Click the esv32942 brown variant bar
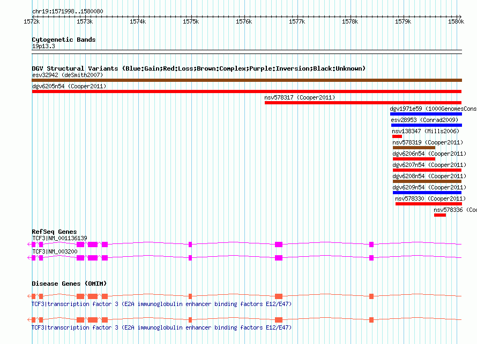477x344 pixels. 247,80
